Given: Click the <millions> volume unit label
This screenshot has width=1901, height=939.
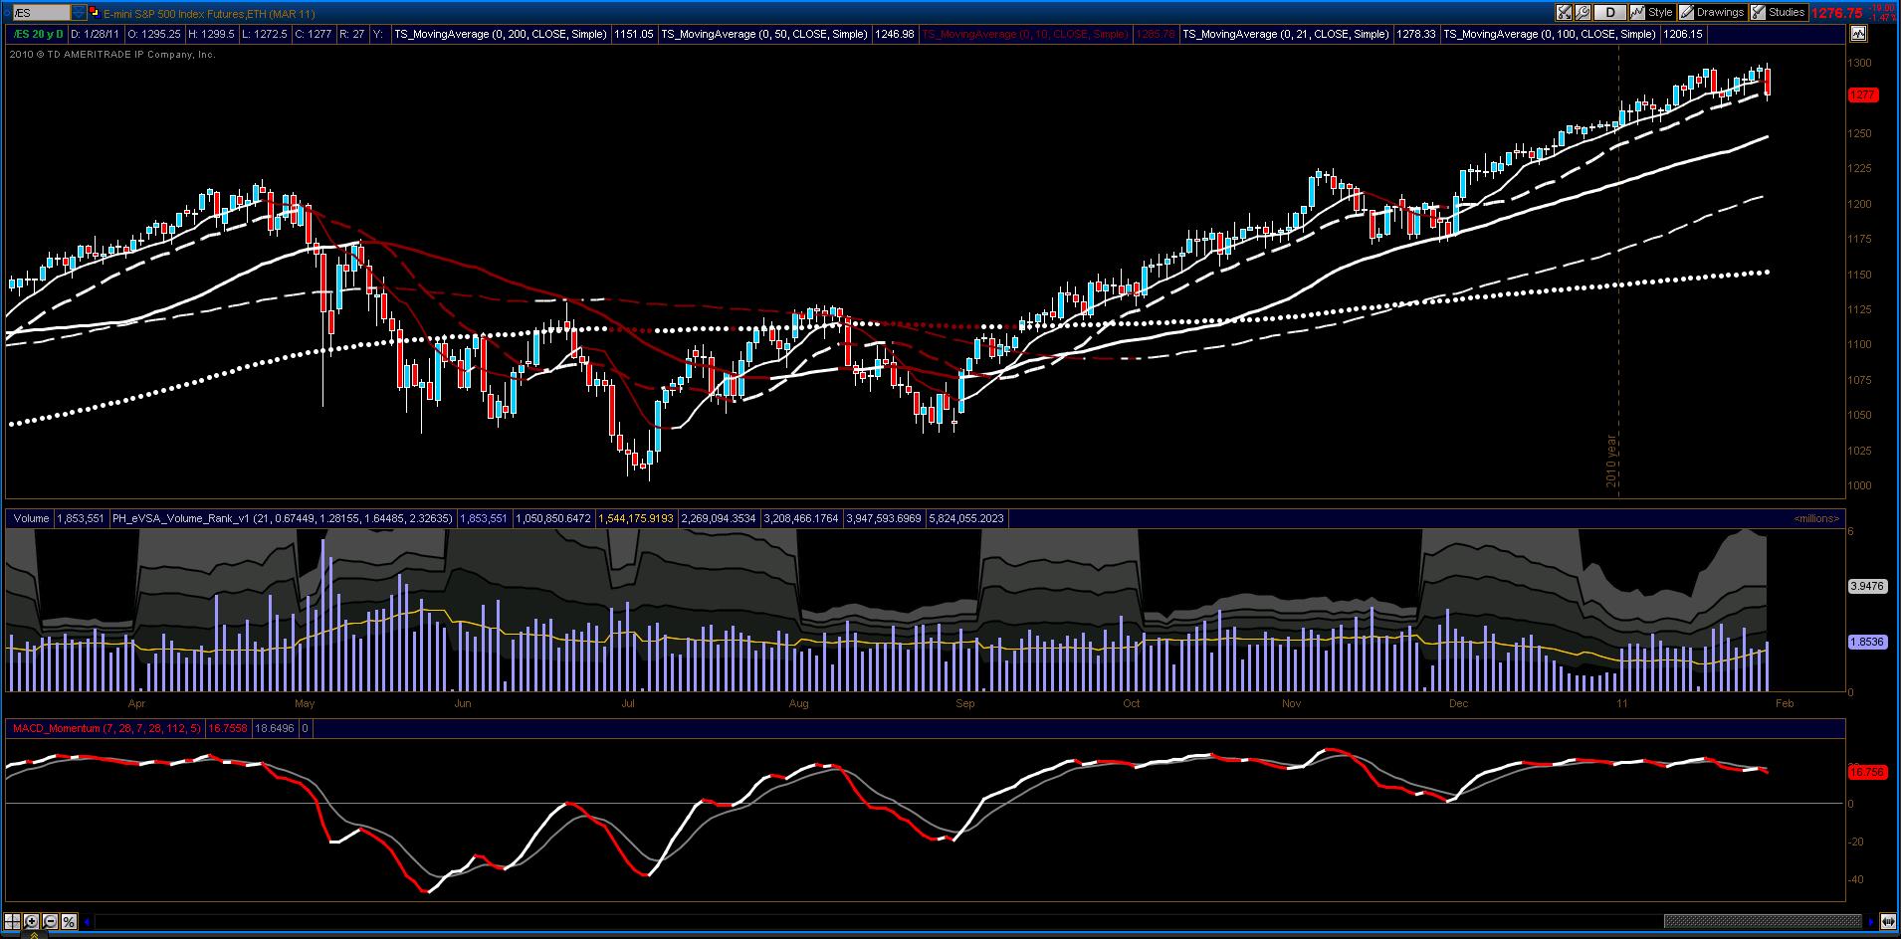Looking at the screenshot, I should coord(1816,518).
